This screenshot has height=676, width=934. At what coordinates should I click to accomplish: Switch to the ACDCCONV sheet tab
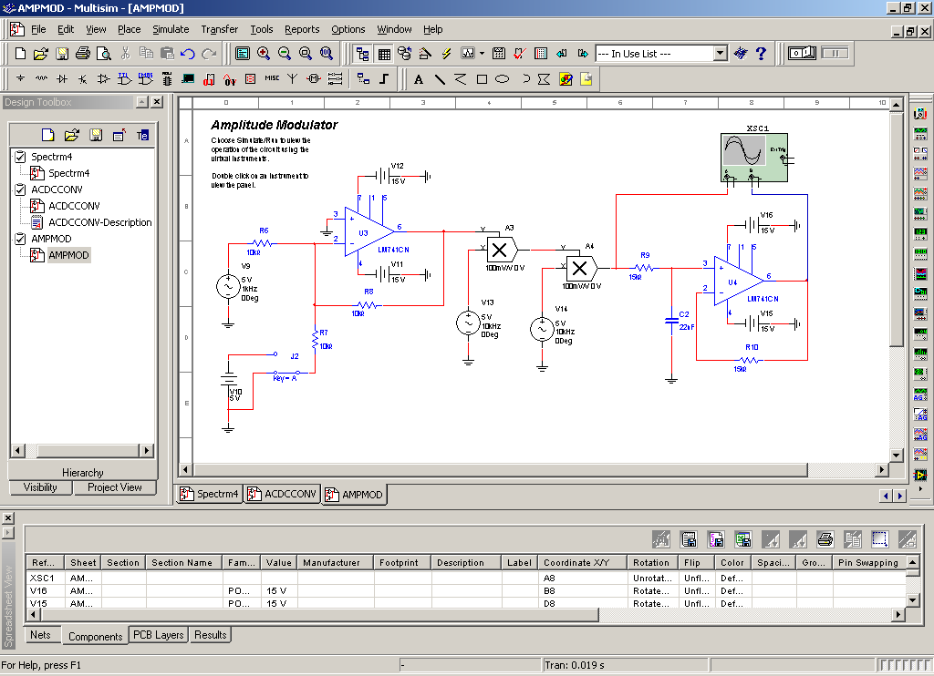(x=283, y=494)
